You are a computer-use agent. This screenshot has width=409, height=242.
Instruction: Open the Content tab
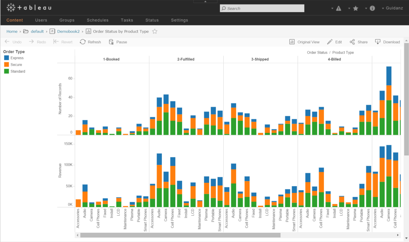click(x=15, y=20)
